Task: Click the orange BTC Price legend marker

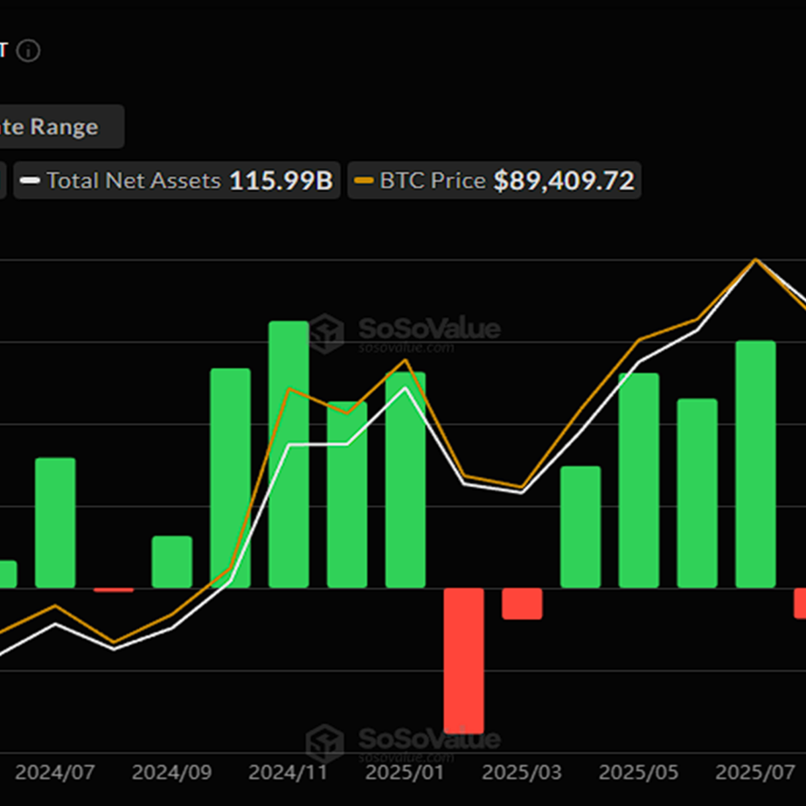Action: (363, 181)
